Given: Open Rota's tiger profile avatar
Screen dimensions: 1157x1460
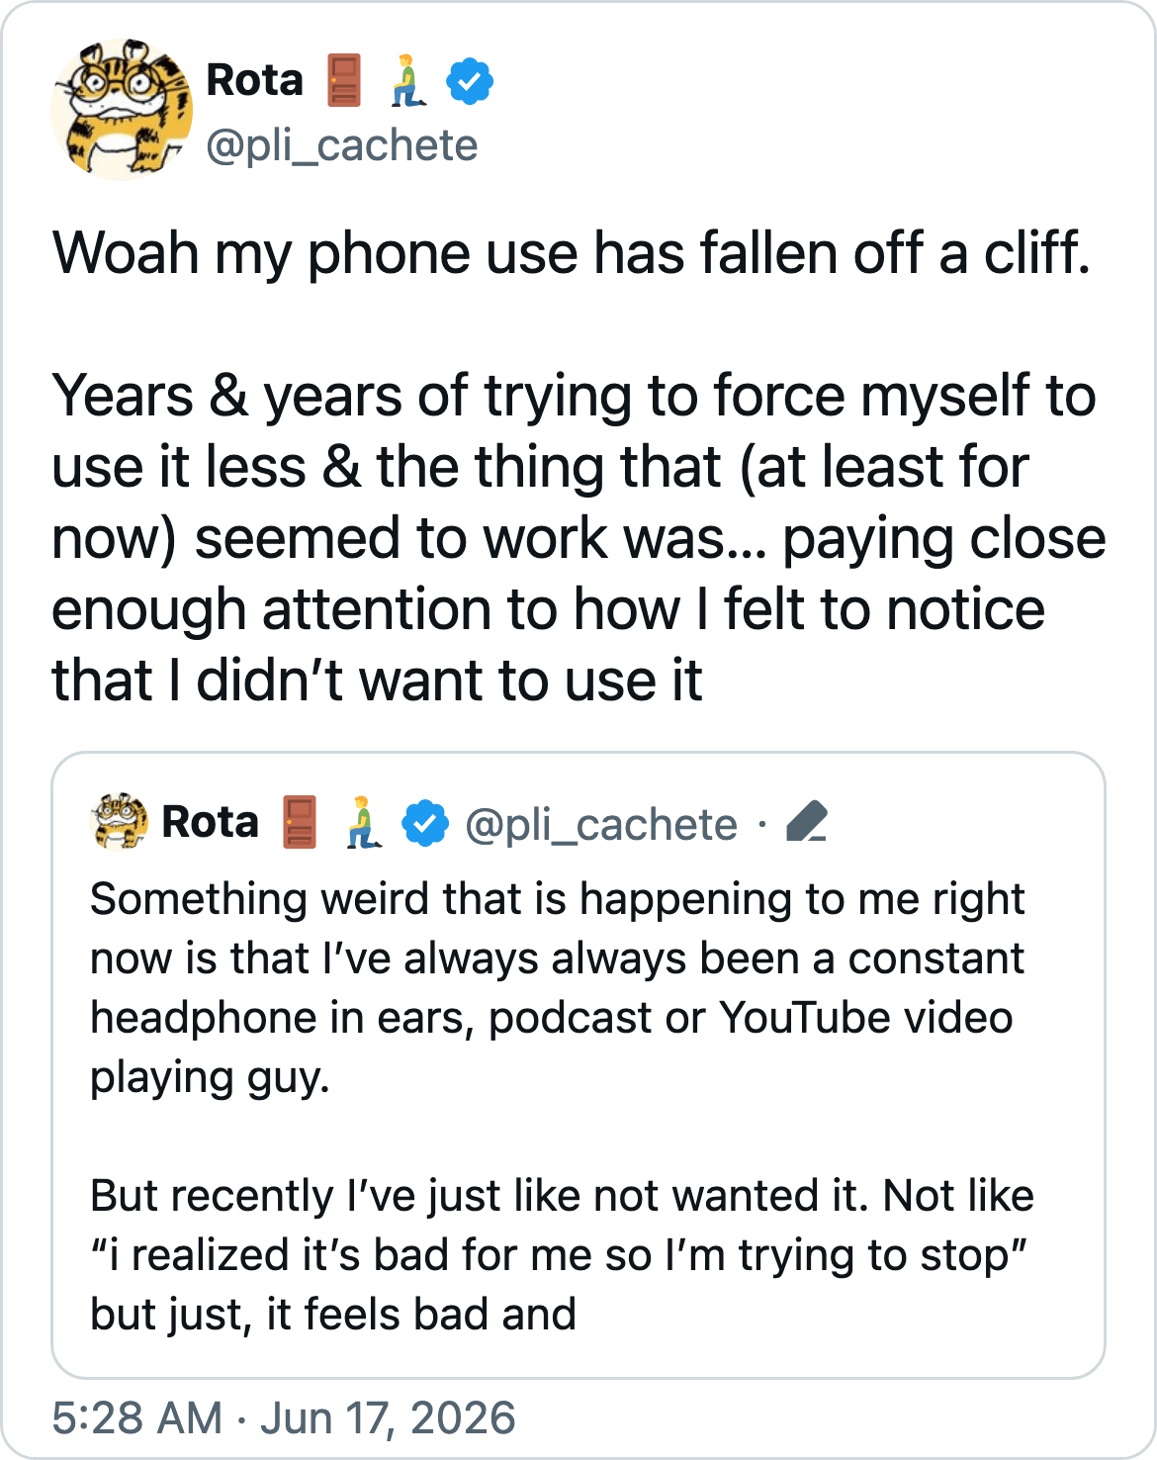Looking at the screenshot, I should 122,110.
